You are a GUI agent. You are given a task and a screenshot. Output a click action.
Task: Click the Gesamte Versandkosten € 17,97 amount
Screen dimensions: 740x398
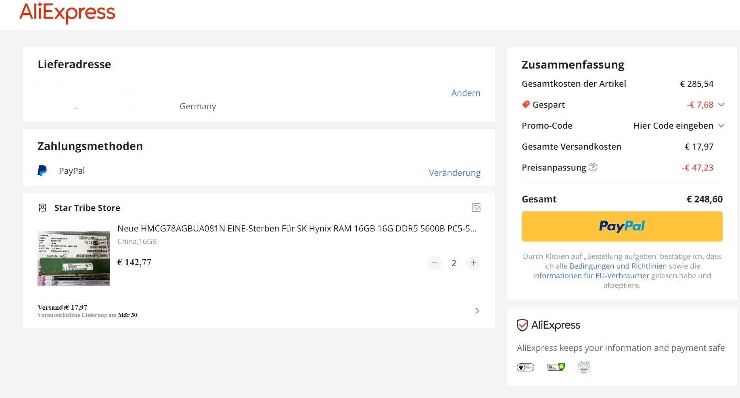(699, 146)
